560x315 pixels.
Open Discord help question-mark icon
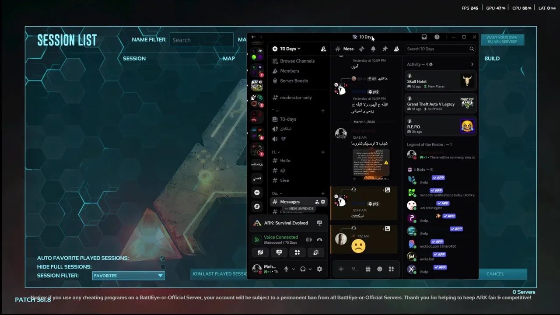click(437, 37)
